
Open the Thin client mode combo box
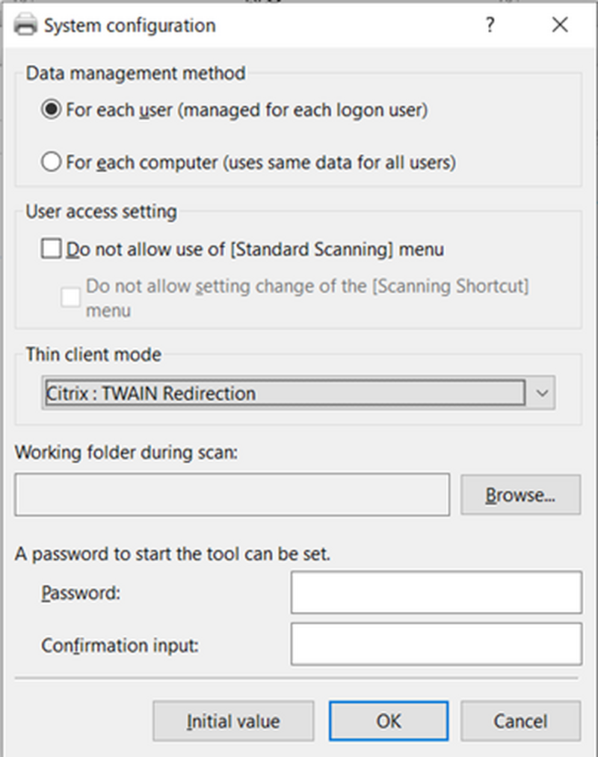(x=298, y=393)
